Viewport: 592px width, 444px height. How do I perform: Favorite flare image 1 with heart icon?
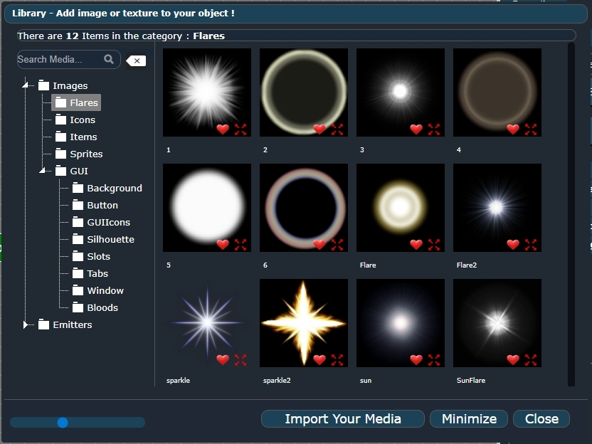tap(223, 129)
